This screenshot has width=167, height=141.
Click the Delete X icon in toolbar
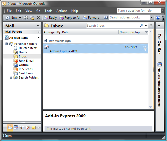[38, 17]
